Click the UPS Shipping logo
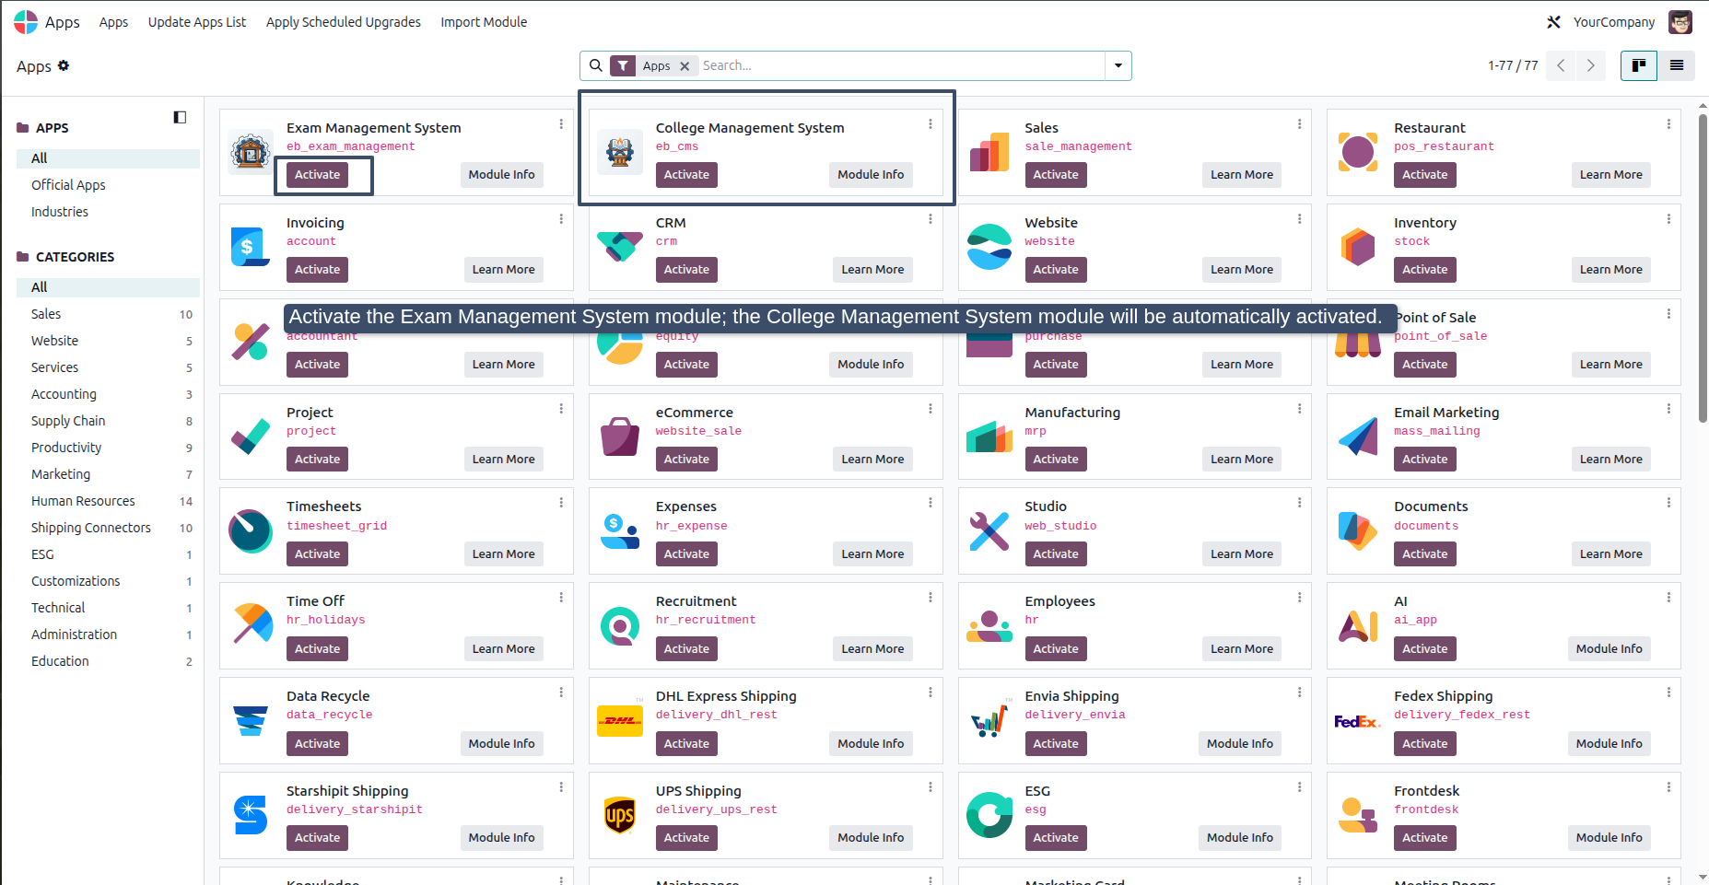This screenshot has height=885, width=1709. tap(620, 815)
